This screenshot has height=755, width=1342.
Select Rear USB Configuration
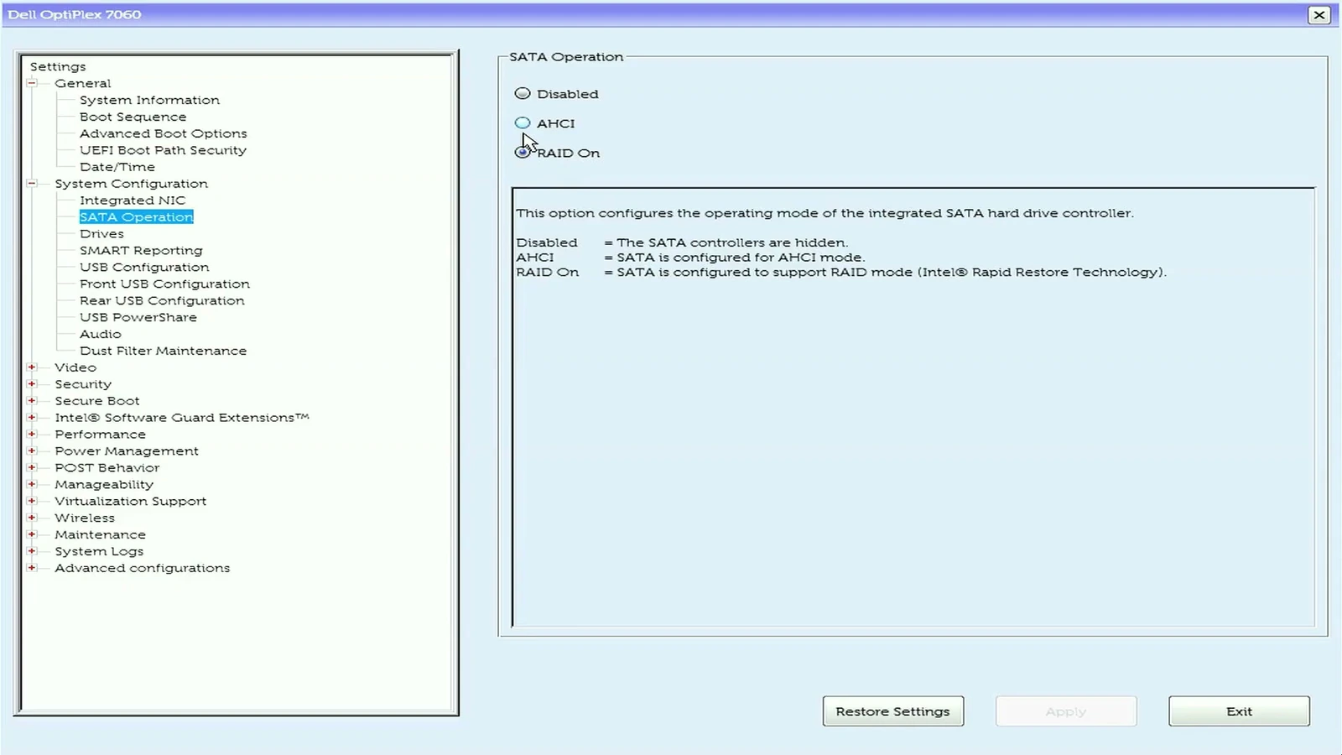(x=162, y=301)
